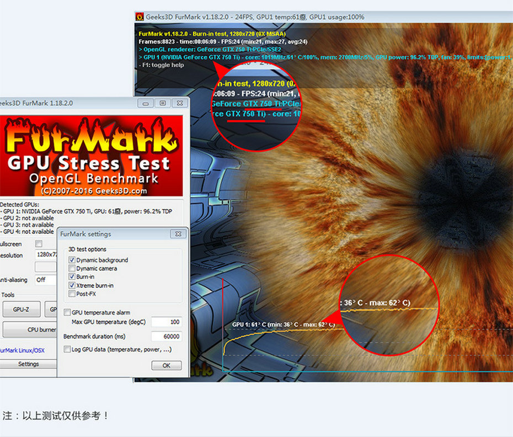This screenshot has height=437, width=513.
Task: Close the FurMark settings dialog
Action: (x=178, y=234)
